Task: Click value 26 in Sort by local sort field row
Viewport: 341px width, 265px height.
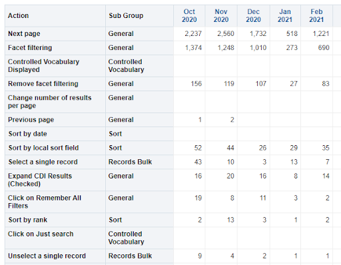Action: coord(262,148)
